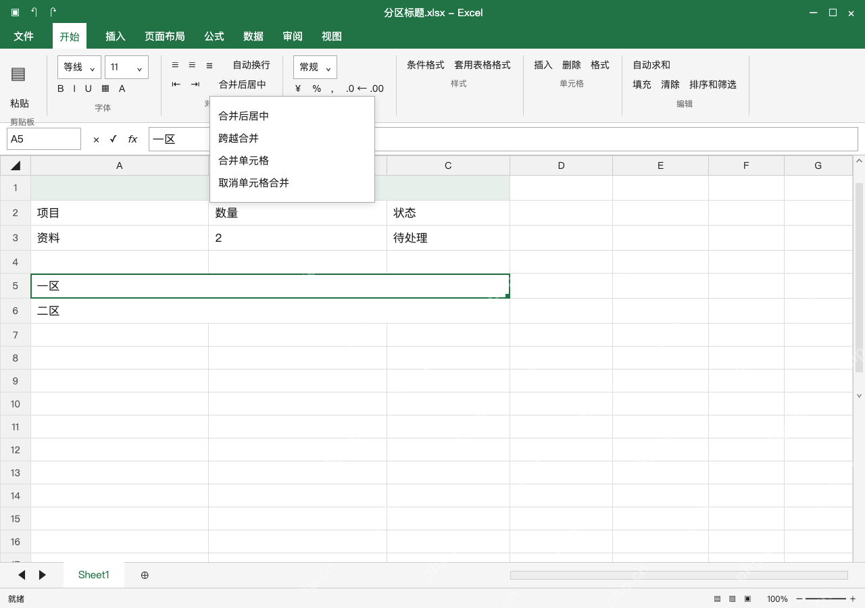
Task: Apply percent style format
Action: 316,88
